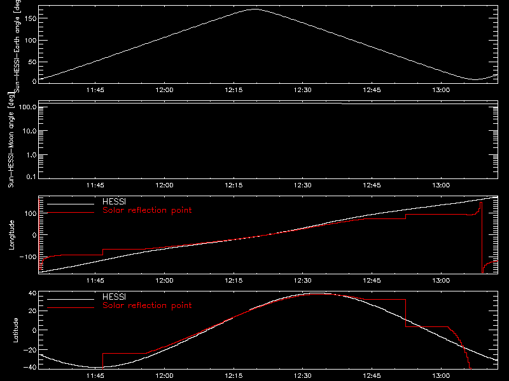Click 12:45 time label under Earth angle plot

pyautogui.click(x=372, y=90)
